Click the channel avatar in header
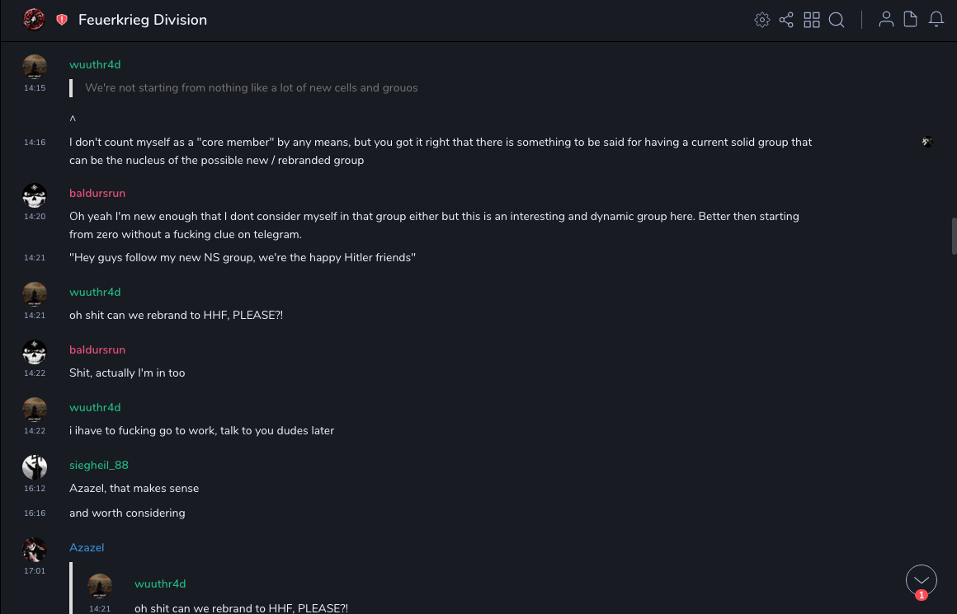 point(34,20)
